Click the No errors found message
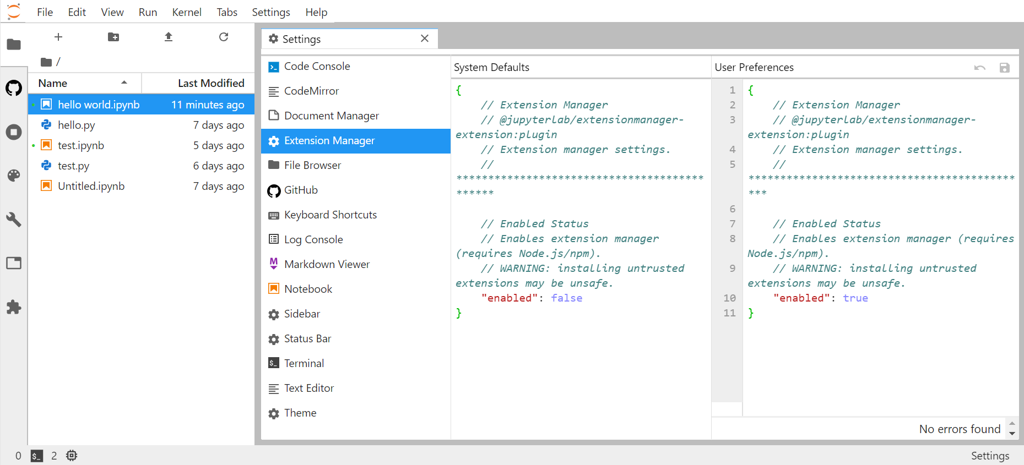This screenshot has height=465, width=1024. [960, 429]
